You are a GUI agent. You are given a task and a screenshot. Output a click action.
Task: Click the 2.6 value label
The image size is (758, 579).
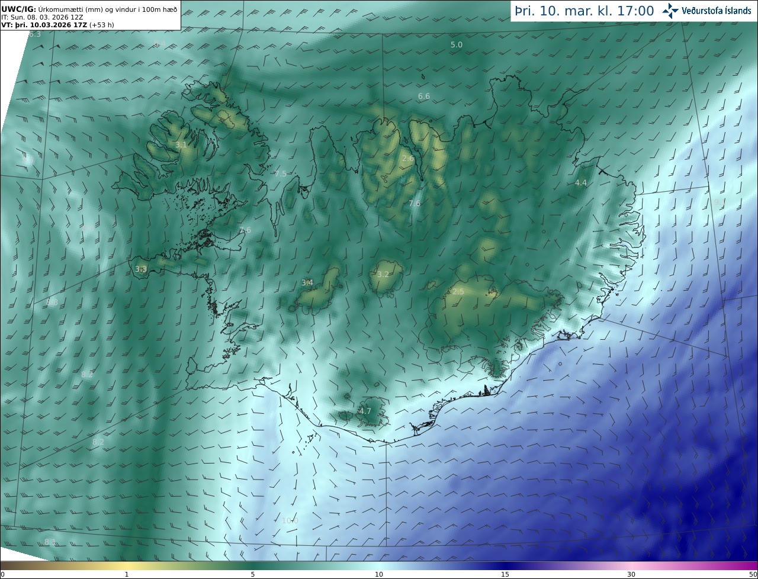(x=408, y=158)
